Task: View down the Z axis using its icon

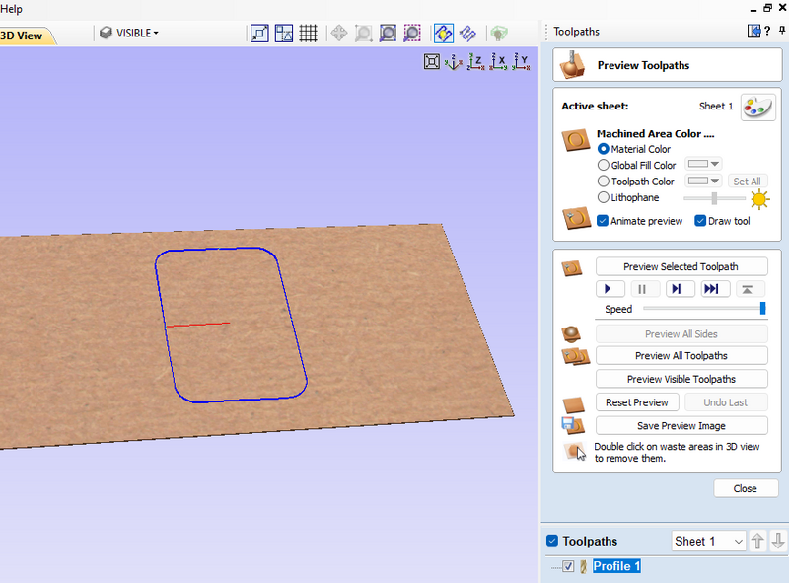Action: click(475, 61)
